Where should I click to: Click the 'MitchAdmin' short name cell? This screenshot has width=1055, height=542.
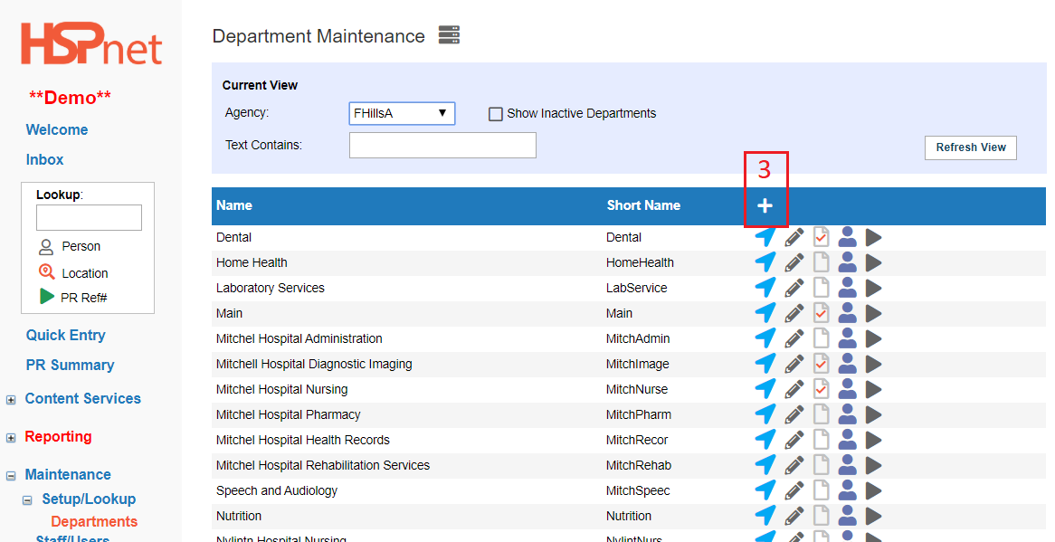tap(638, 339)
